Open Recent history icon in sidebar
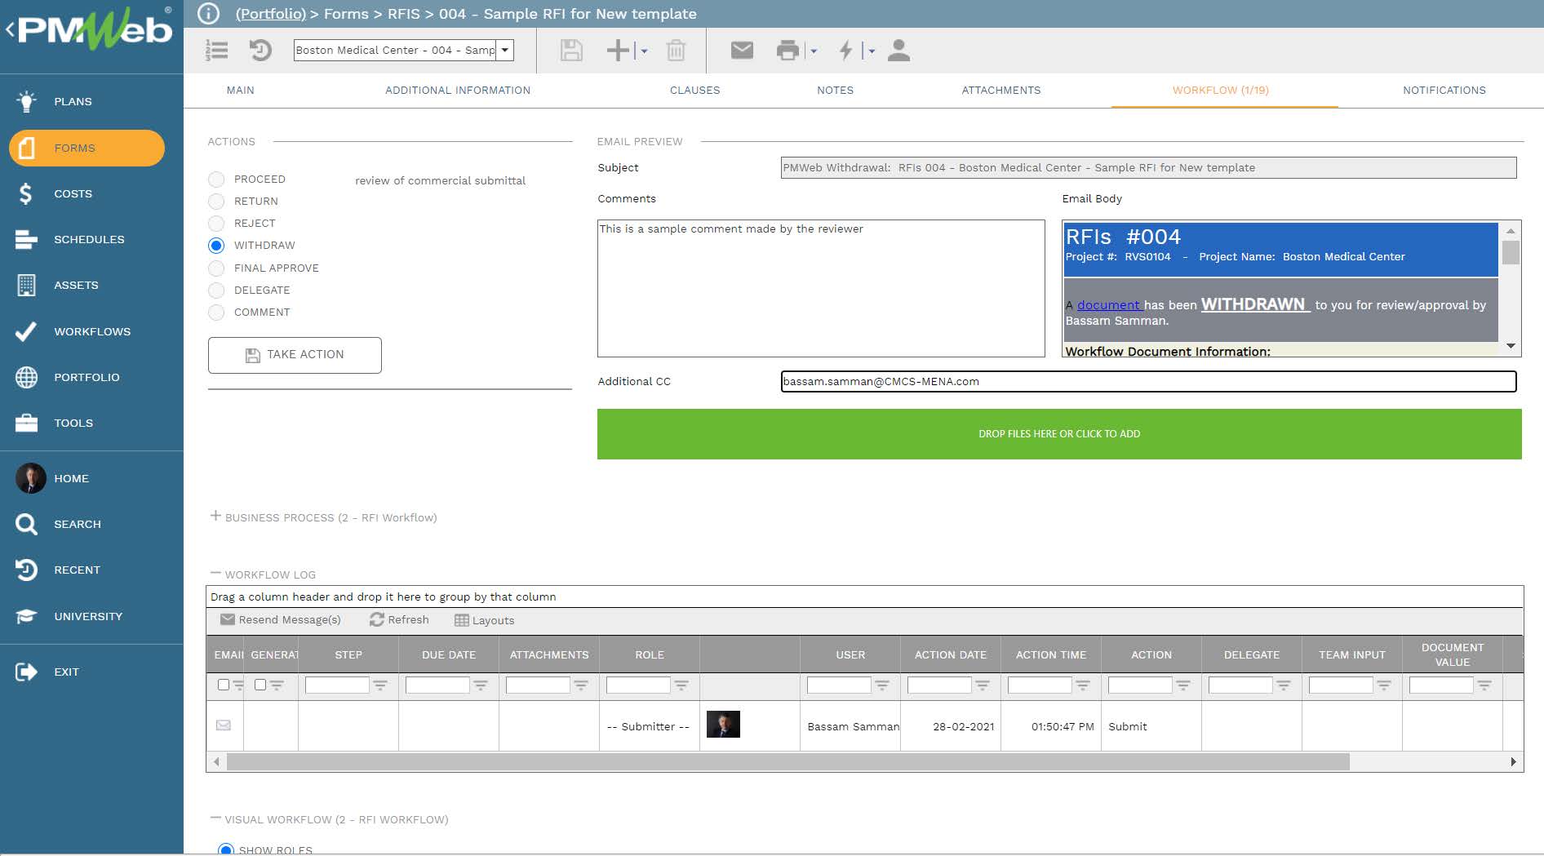The image size is (1544, 856). pyautogui.click(x=26, y=570)
